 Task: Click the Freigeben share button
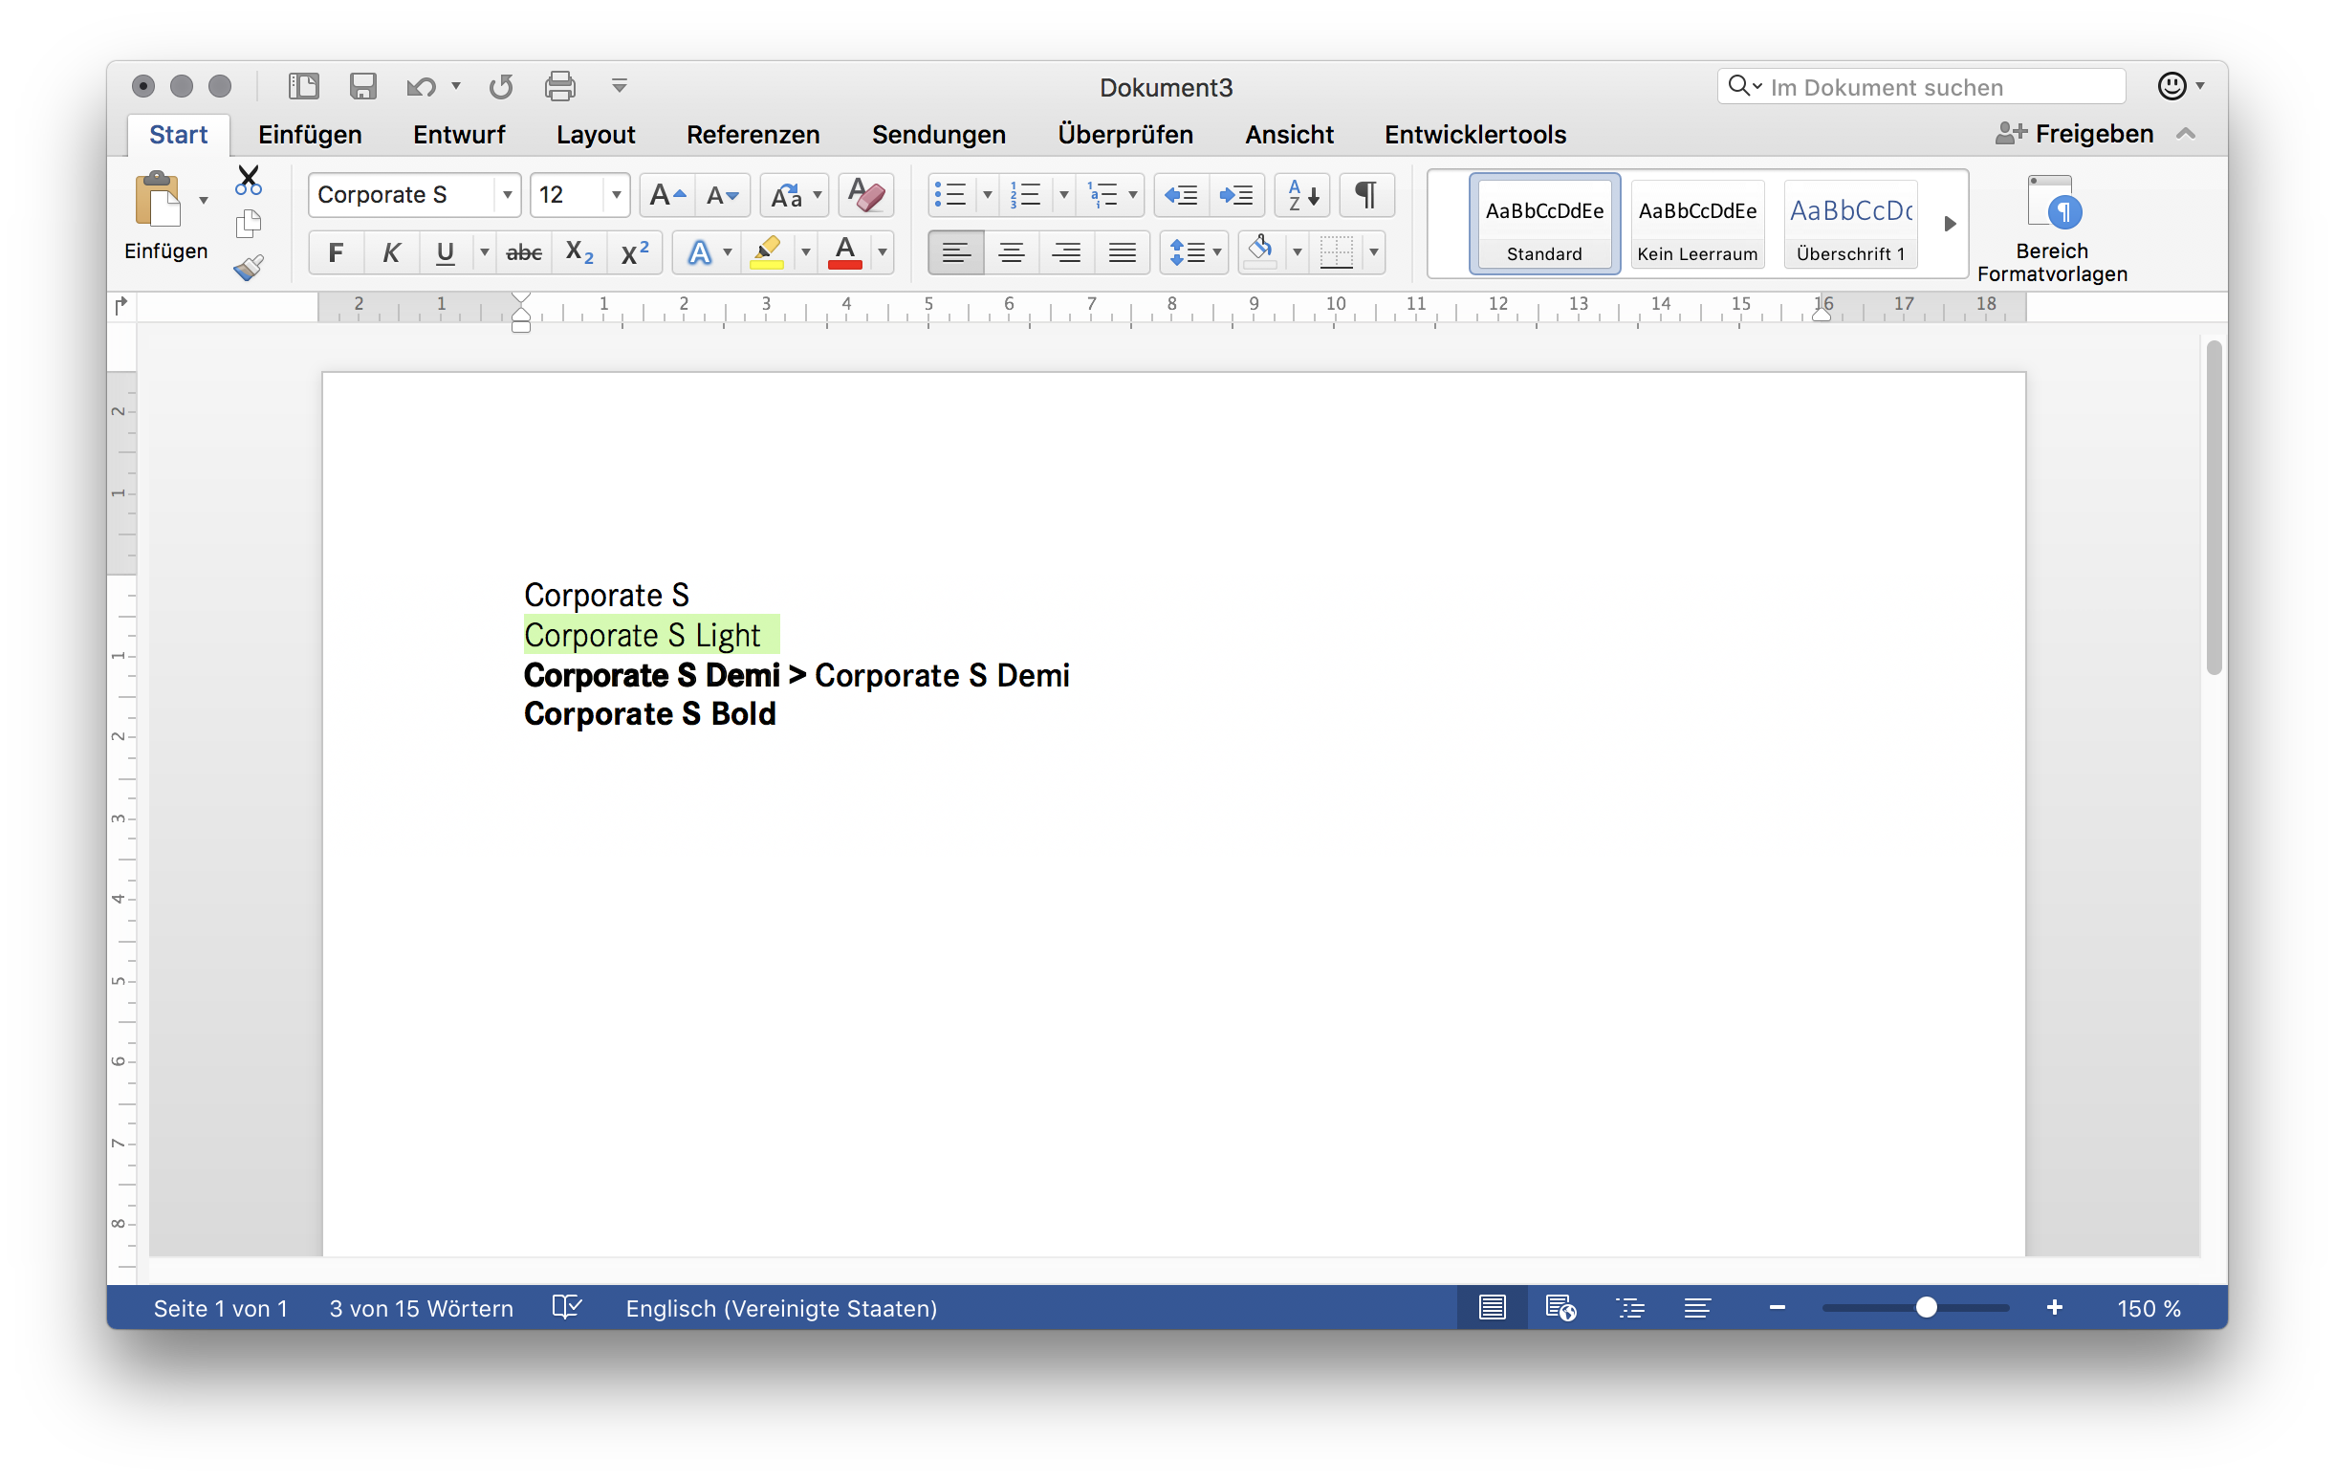(2074, 134)
